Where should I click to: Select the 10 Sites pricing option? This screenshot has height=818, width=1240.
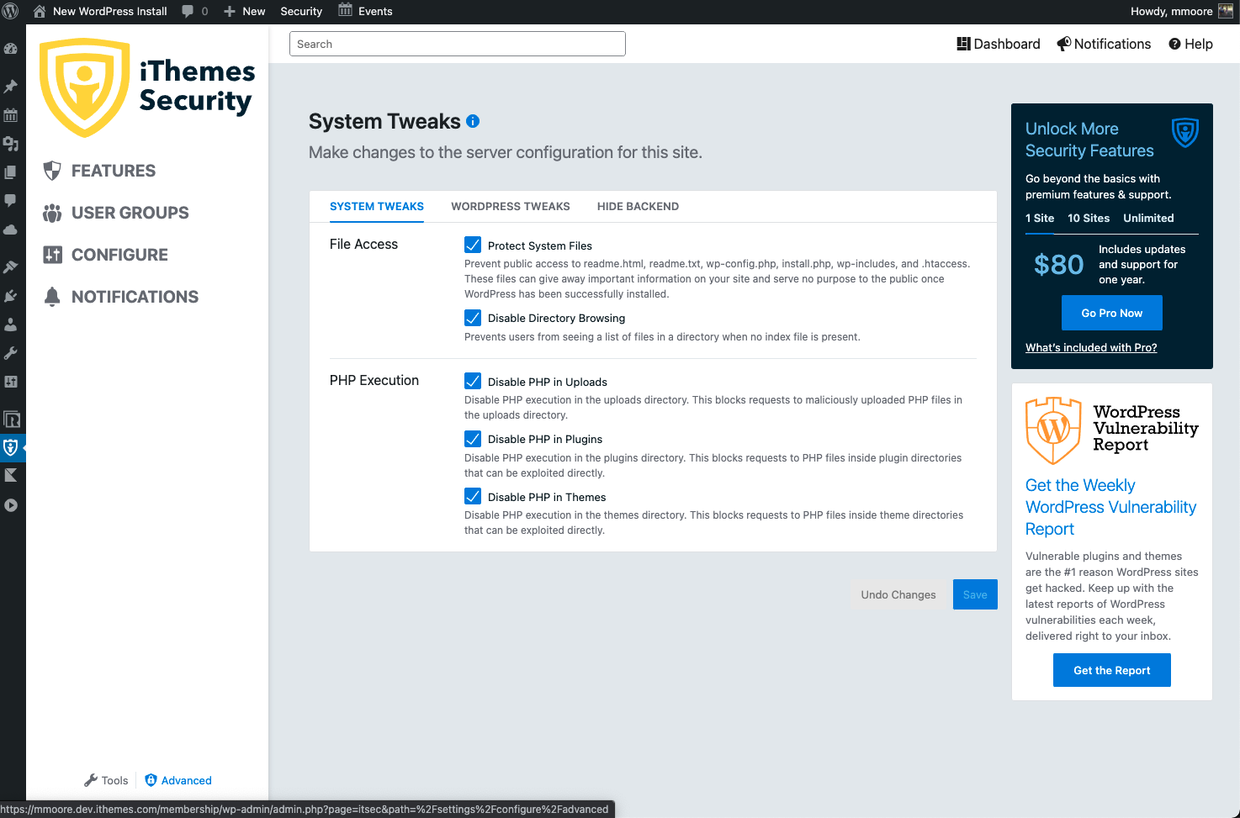click(x=1089, y=219)
